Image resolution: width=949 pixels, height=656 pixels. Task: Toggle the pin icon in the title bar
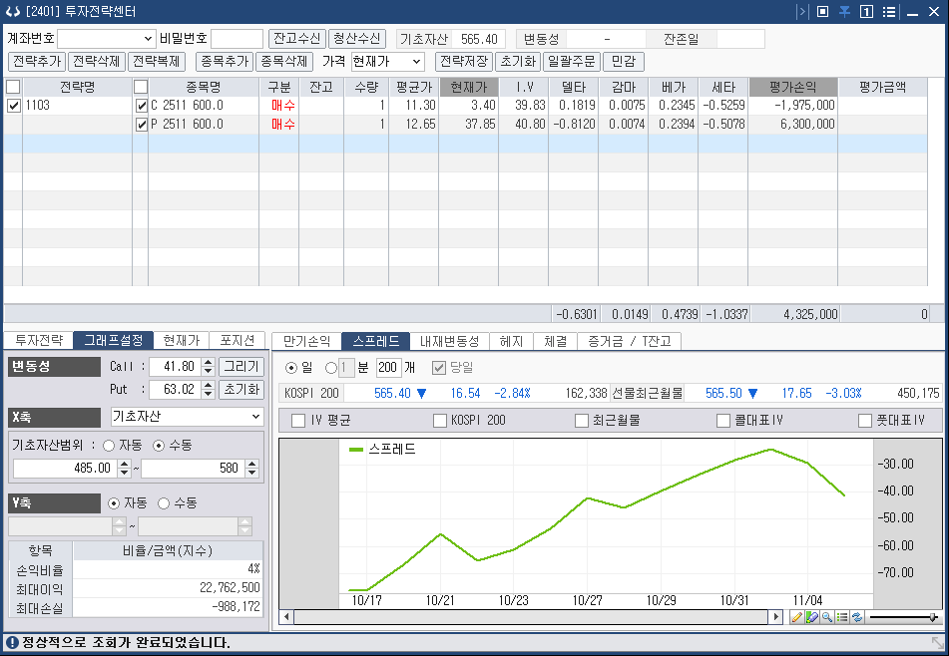pos(844,12)
